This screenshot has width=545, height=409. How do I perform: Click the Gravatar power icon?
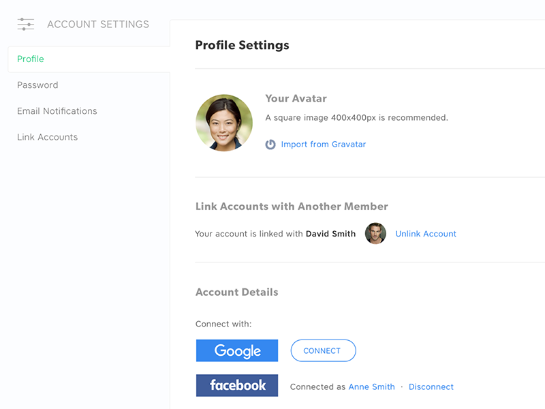pyautogui.click(x=270, y=145)
